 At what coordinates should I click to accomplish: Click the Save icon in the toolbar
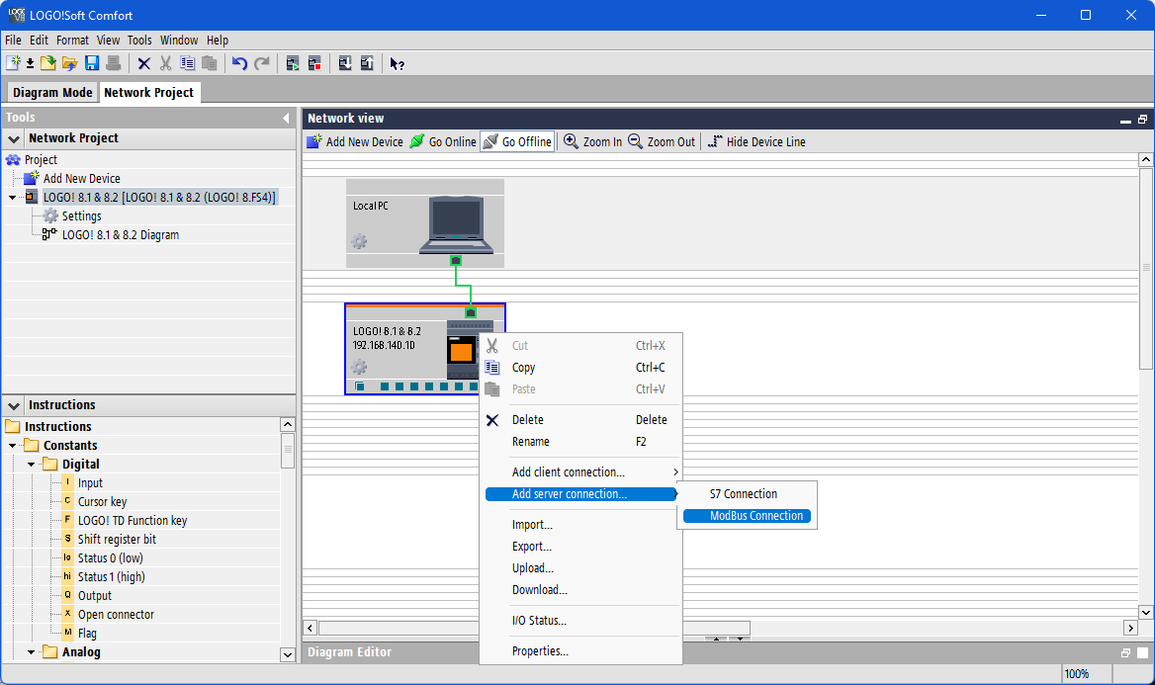[x=92, y=62]
